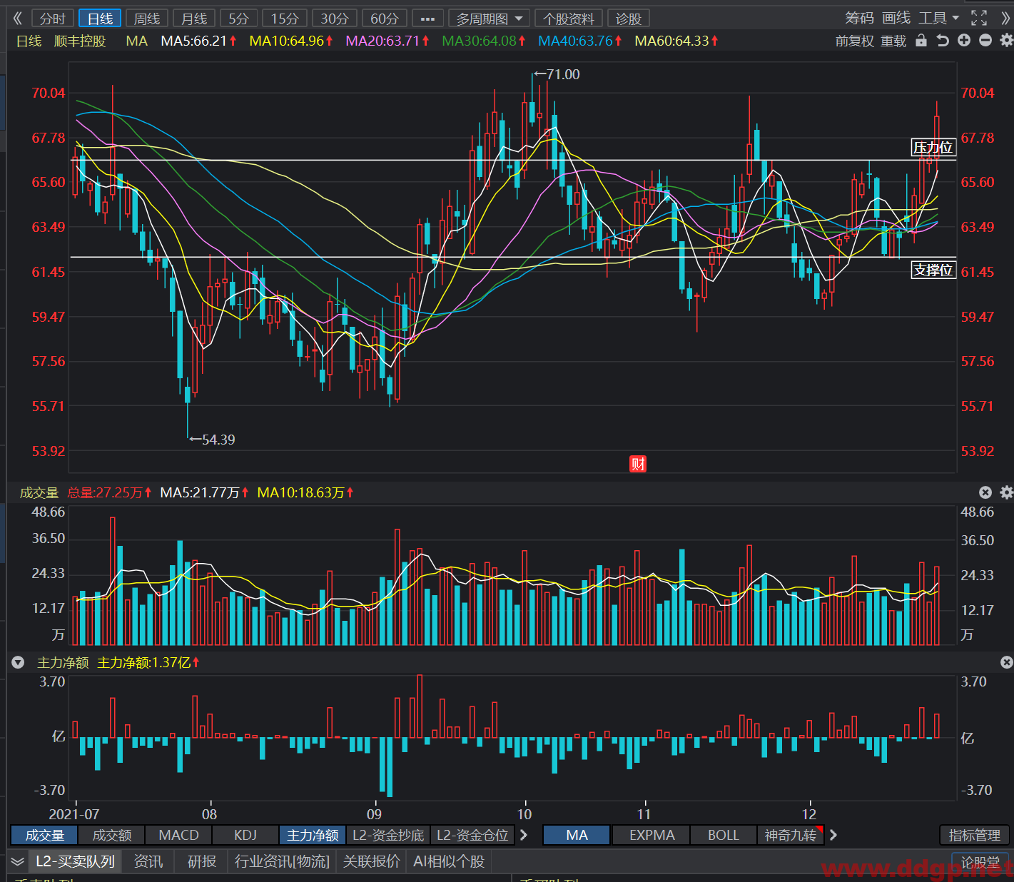Select 成交量 volume indicator tab
1014x882 pixels.
(x=45, y=835)
